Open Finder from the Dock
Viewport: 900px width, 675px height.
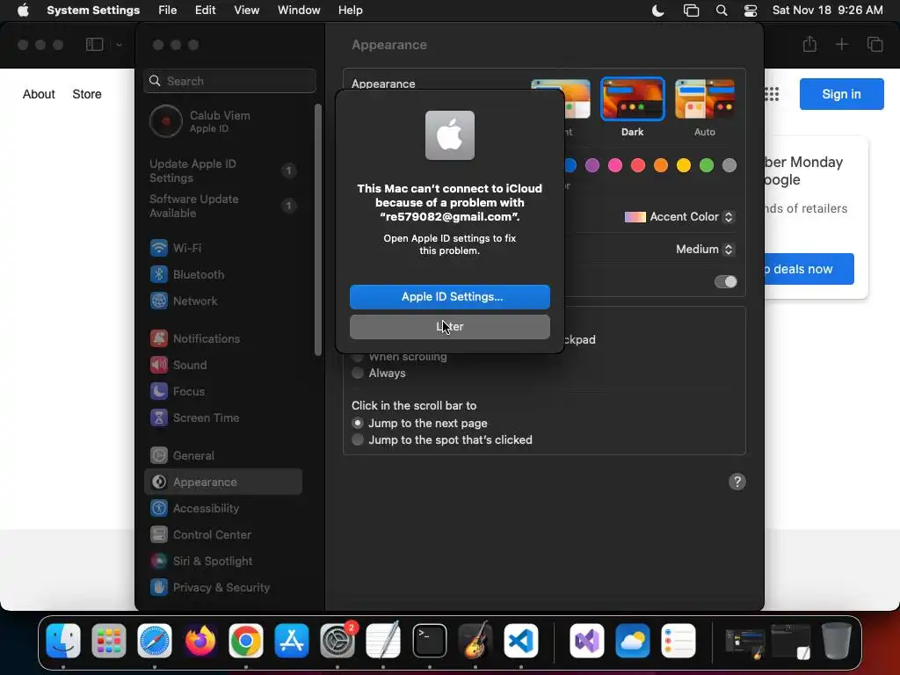(x=63, y=641)
